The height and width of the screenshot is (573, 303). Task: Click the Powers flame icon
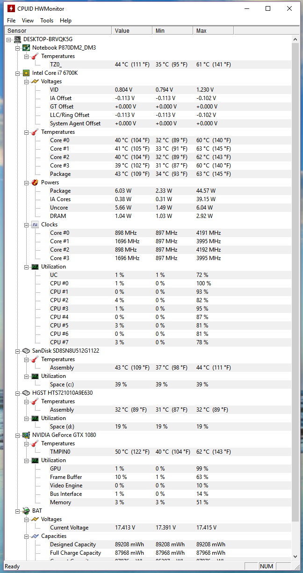pos(36,182)
